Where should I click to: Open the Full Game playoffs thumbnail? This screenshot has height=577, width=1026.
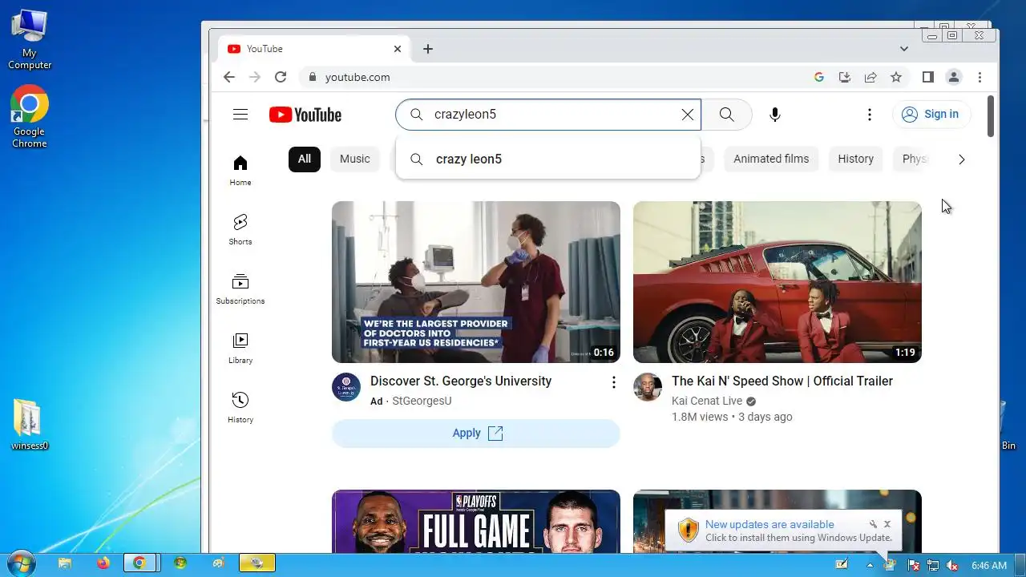point(476,521)
